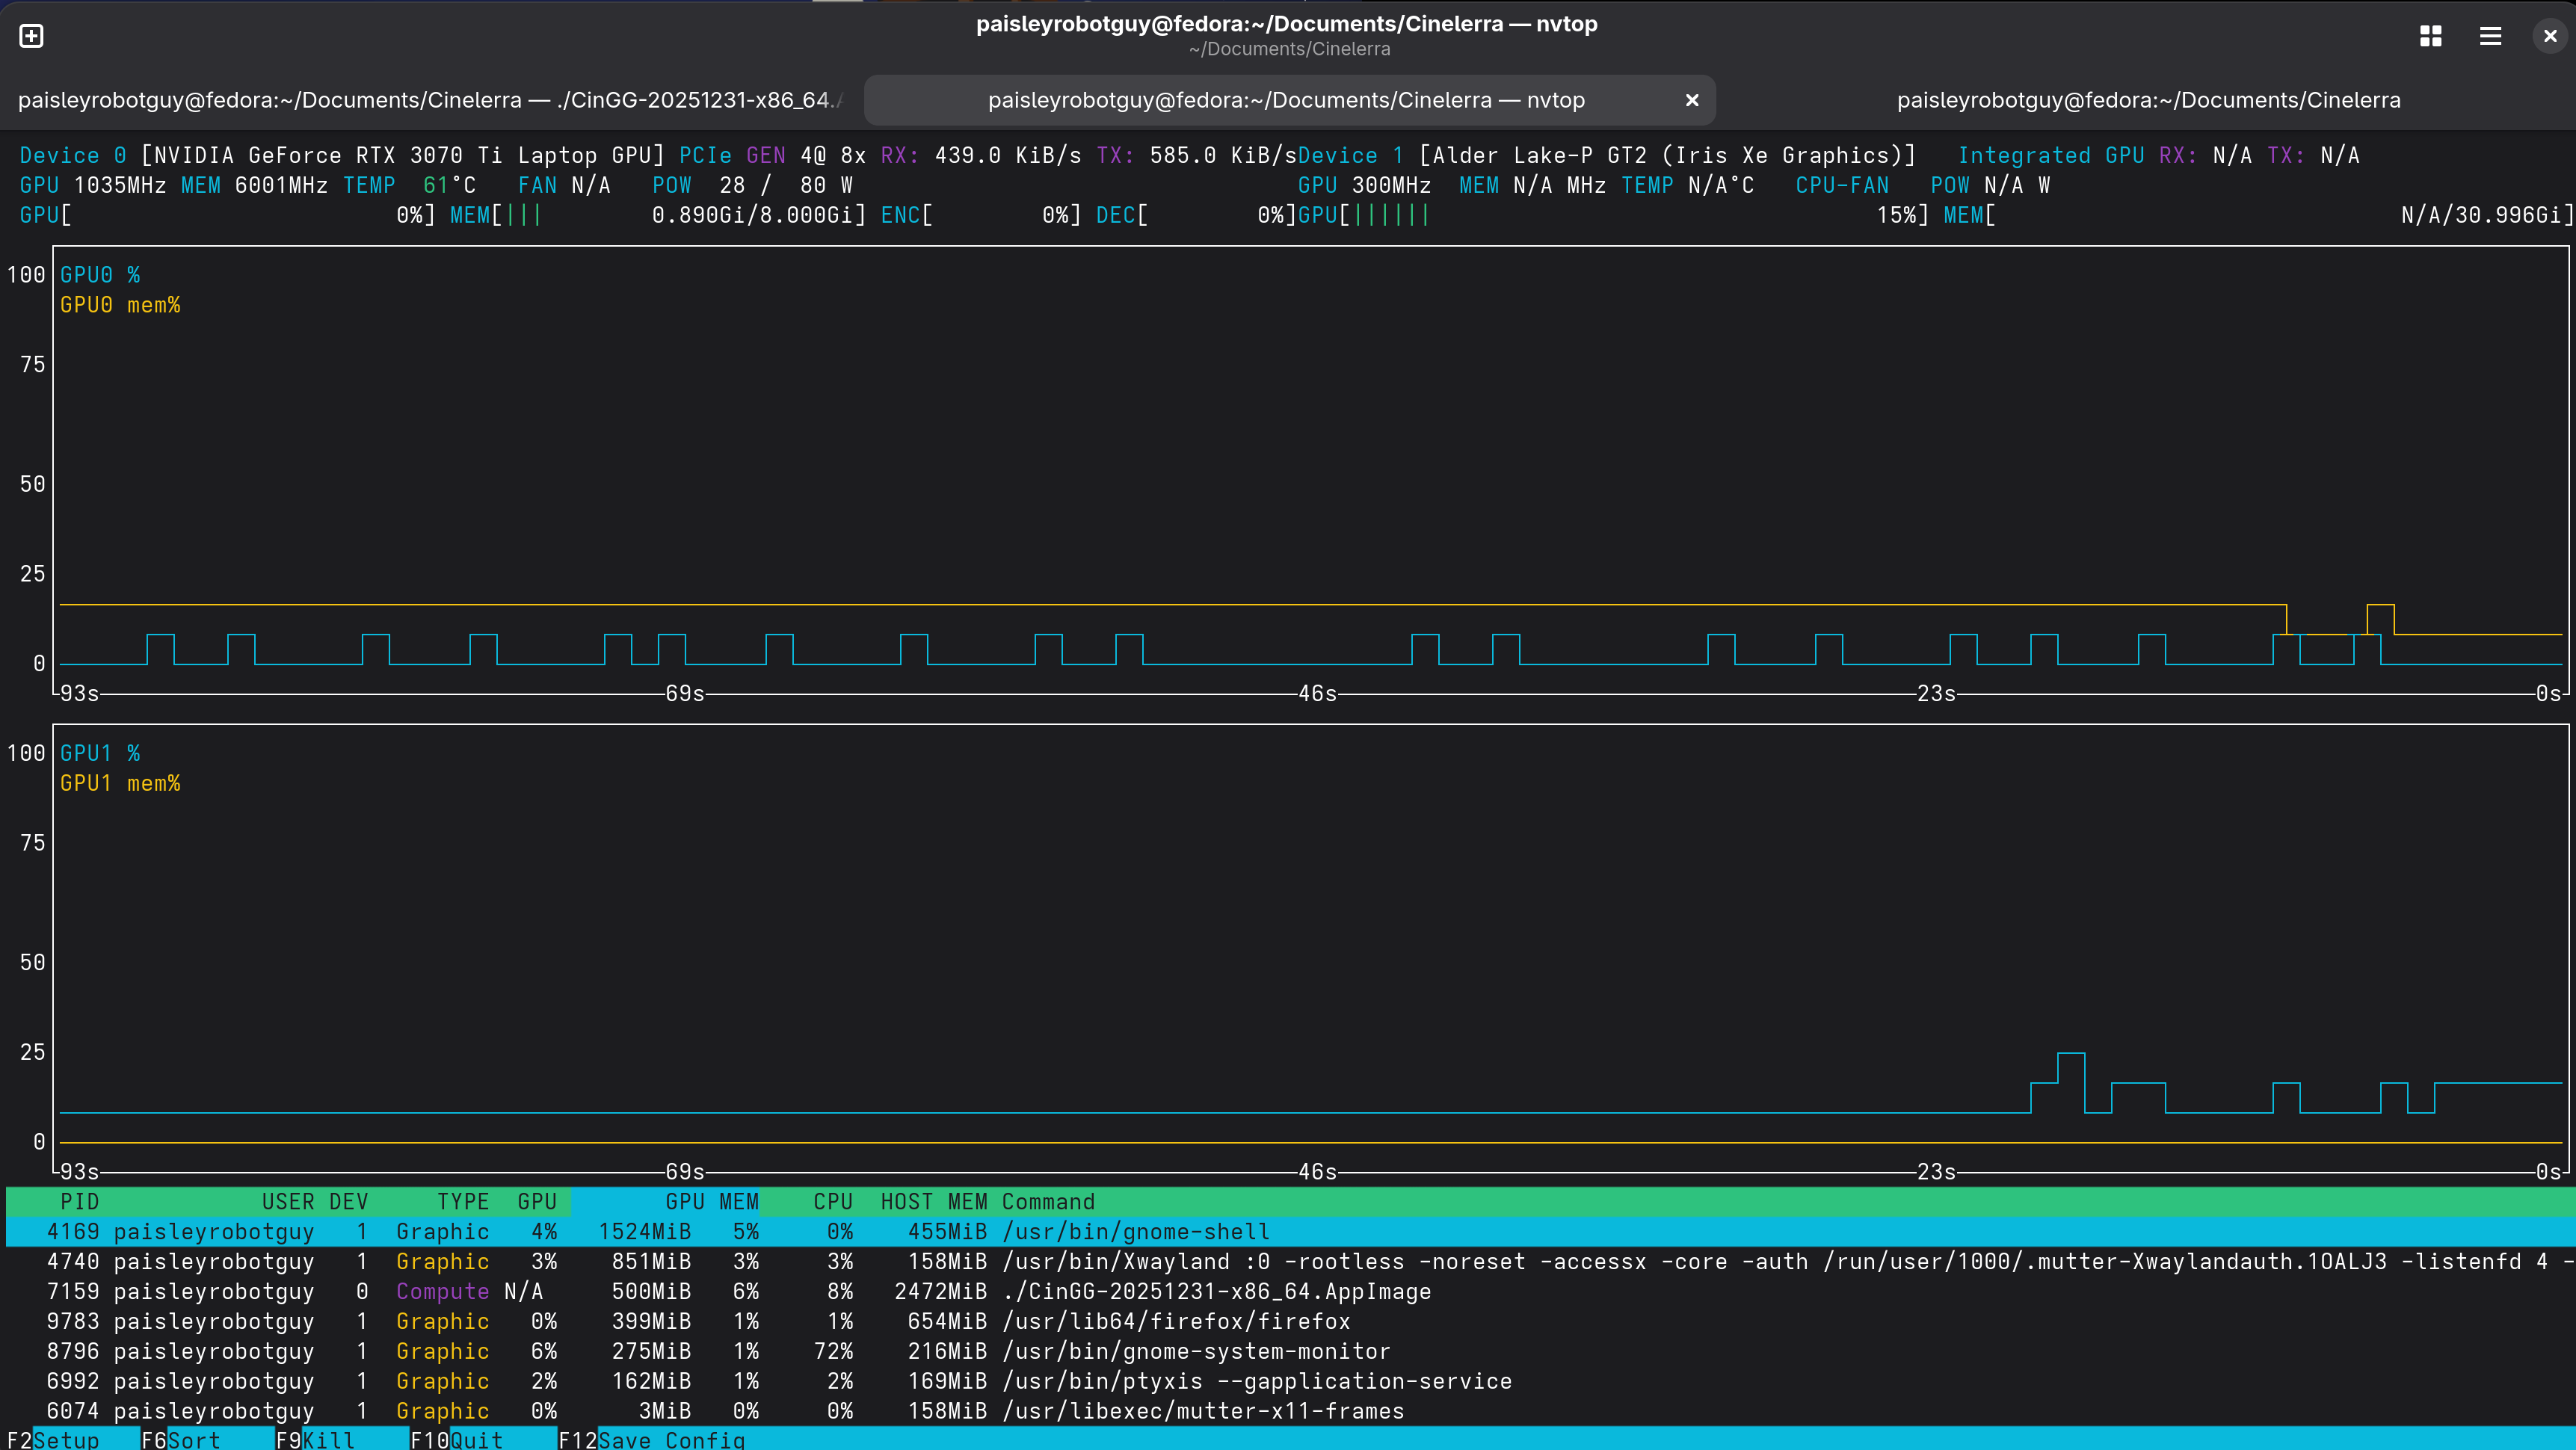The height and width of the screenshot is (1450, 2576).
Task: Click the new tab plus icon
Action: 31,36
